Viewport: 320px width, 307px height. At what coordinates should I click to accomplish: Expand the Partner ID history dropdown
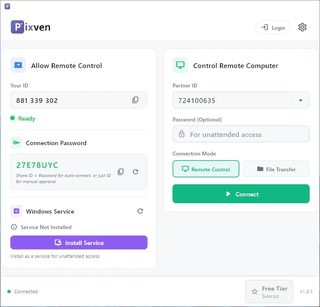pos(301,100)
